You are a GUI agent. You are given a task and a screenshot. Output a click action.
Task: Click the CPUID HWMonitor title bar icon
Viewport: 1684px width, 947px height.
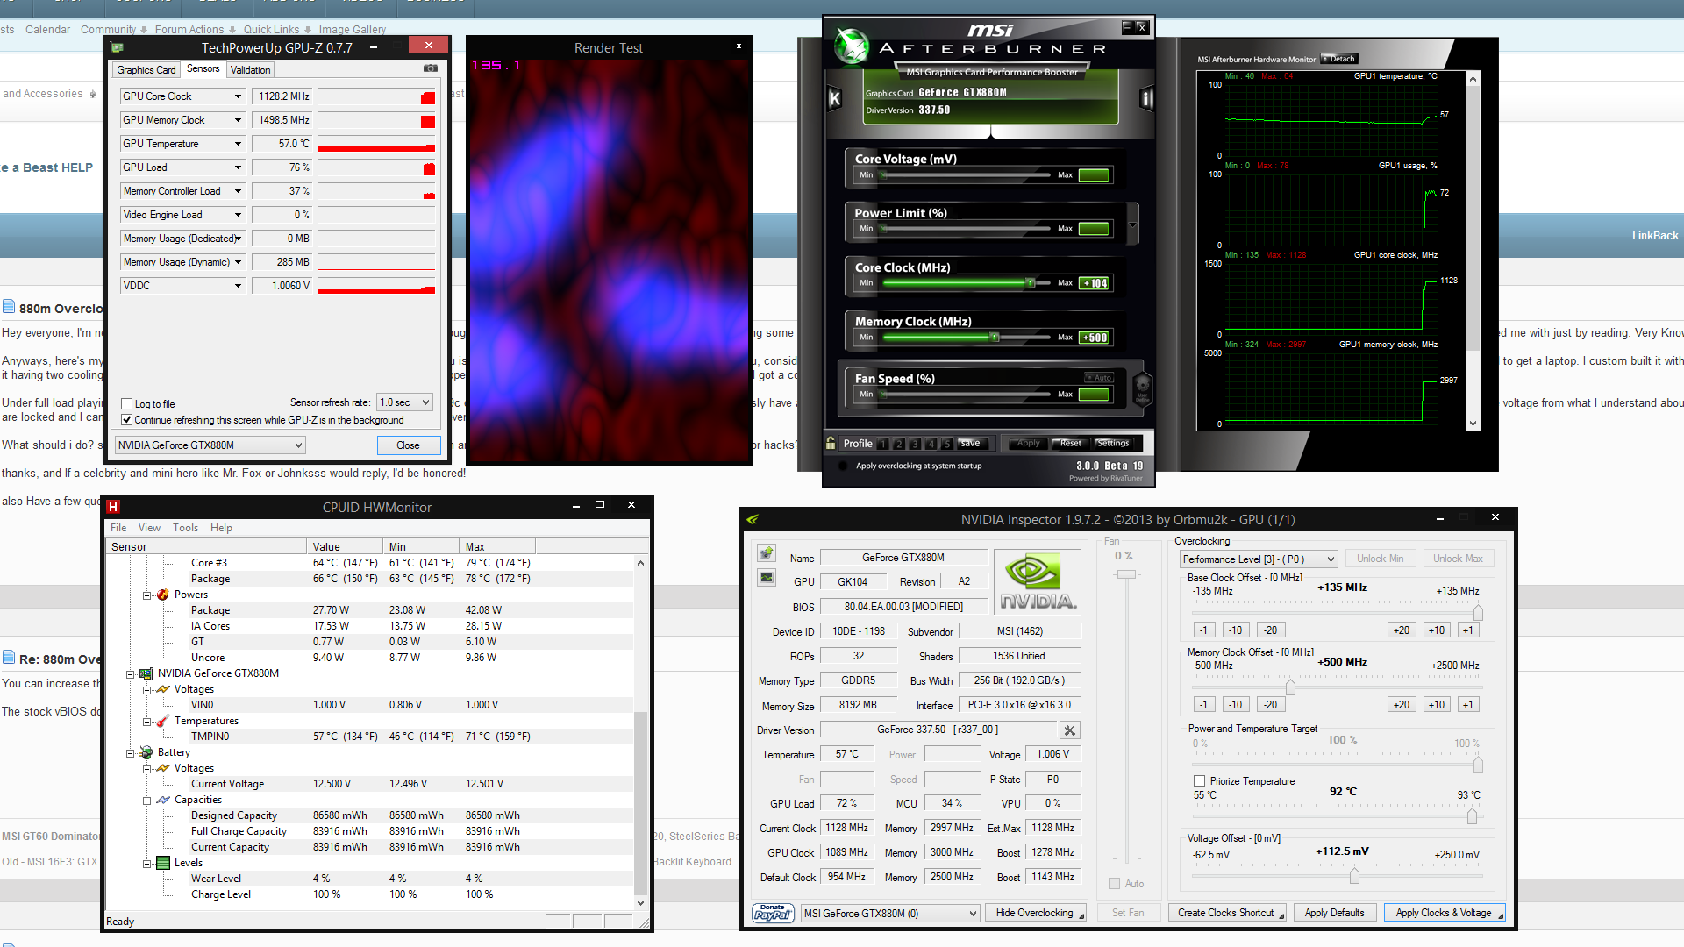pyautogui.click(x=113, y=507)
